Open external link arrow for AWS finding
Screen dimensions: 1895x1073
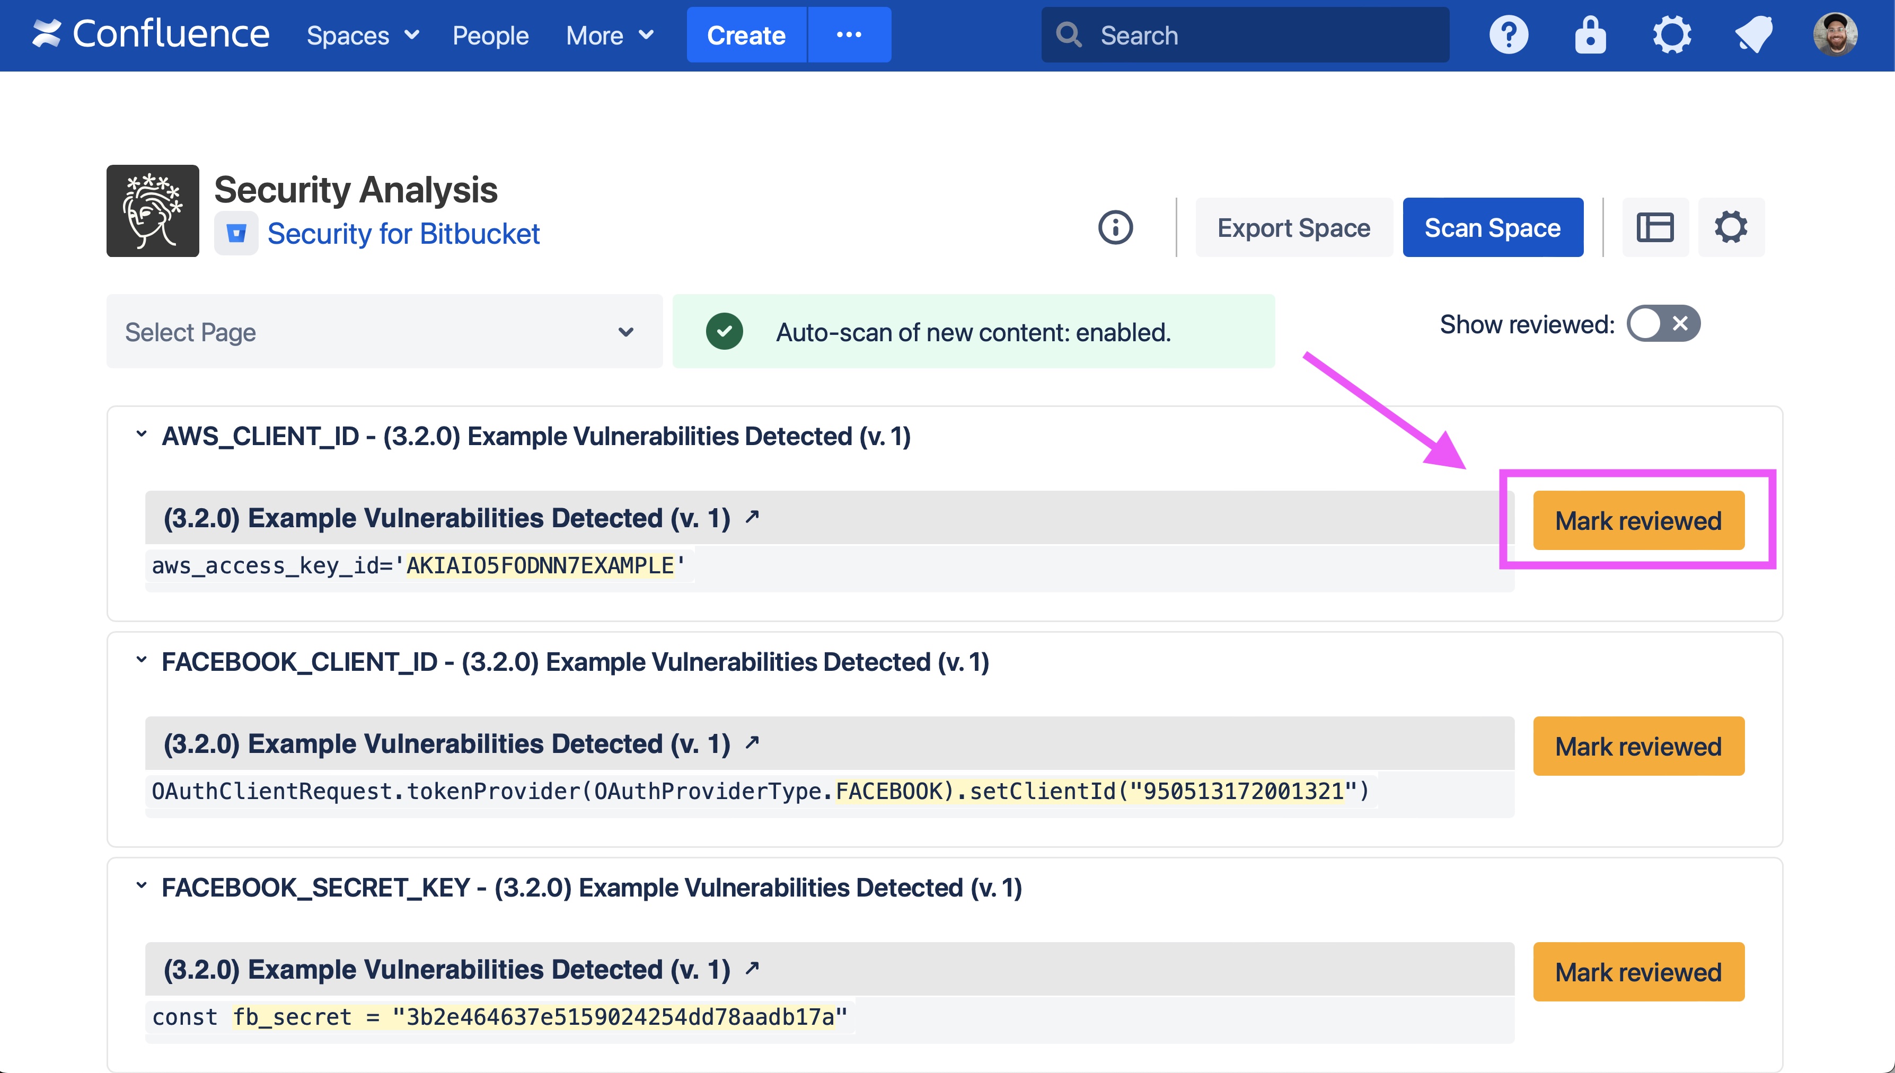(x=752, y=517)
